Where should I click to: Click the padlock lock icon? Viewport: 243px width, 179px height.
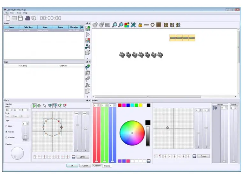tap(140, 25)
